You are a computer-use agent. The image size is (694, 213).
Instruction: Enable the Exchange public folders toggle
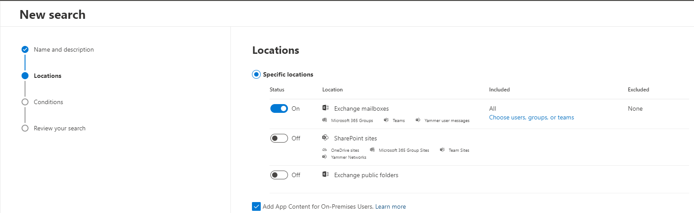[279, 175]
